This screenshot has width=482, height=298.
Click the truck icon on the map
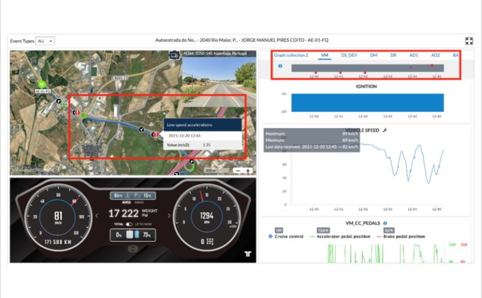coord(175,56)
